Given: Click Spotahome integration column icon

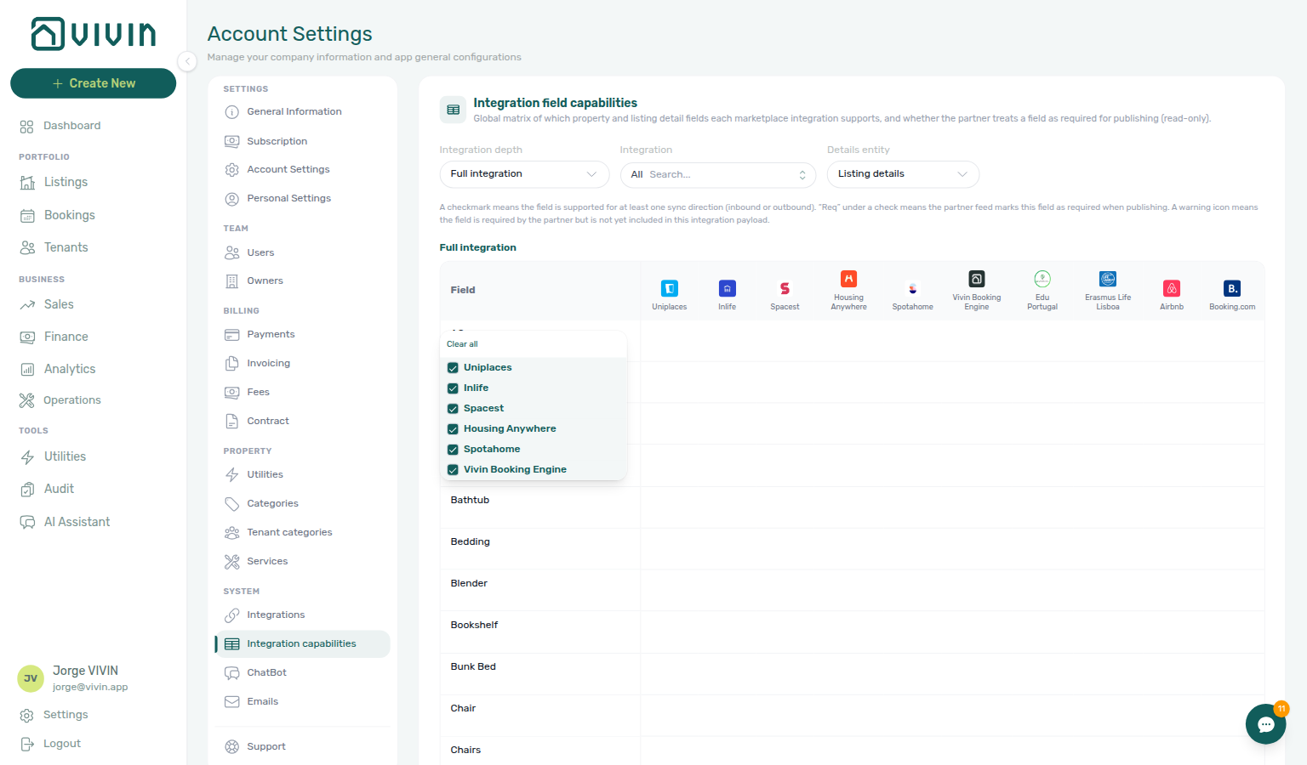Looking at the screenshot, I should pyautogui.click(x=912, y=288).
